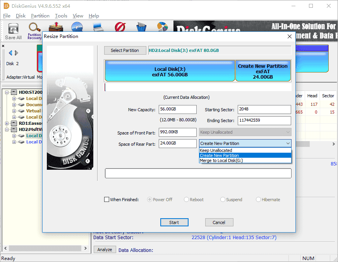The image size is (338, 262).
Task: Go to previous disk with left arrow
Action: (10, 53)
